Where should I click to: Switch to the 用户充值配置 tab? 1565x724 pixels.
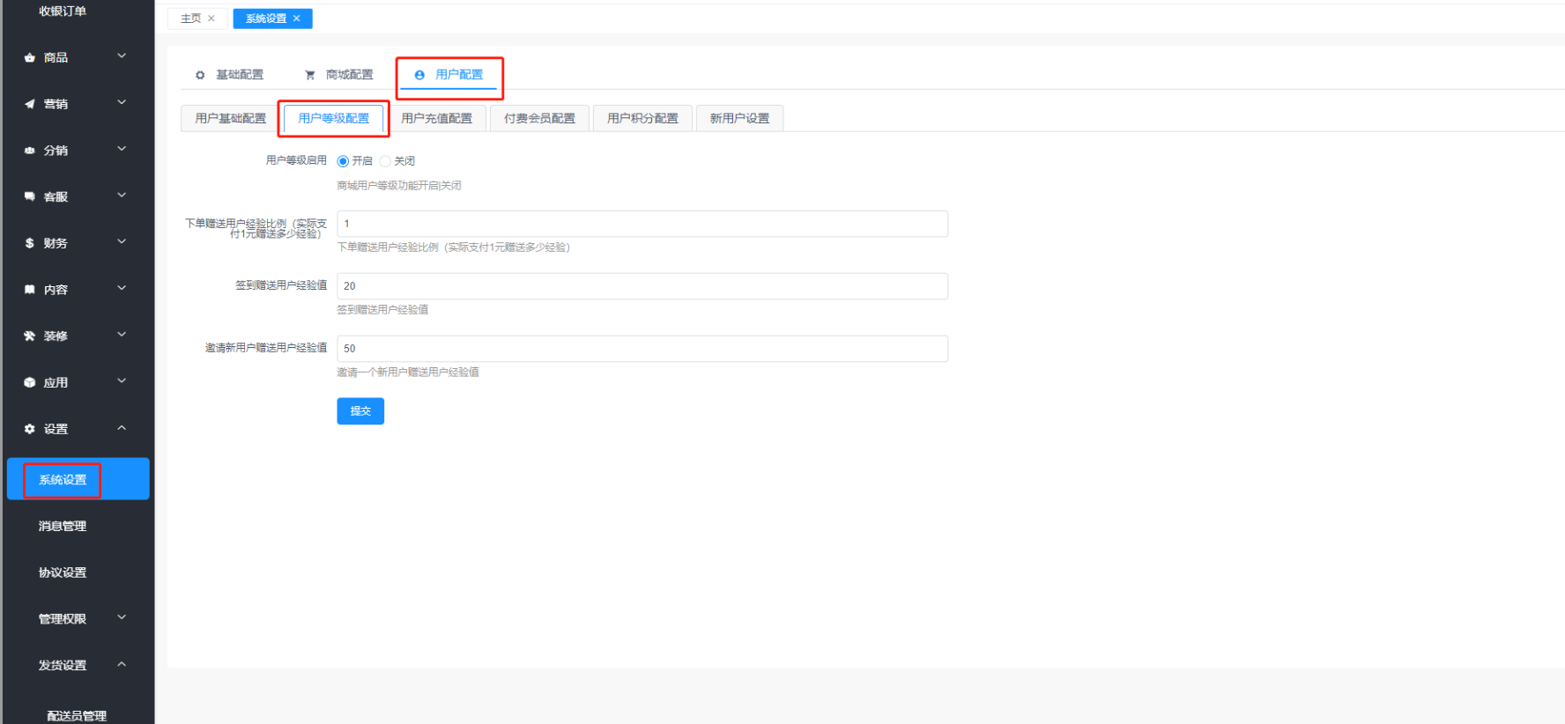[436, 118]
